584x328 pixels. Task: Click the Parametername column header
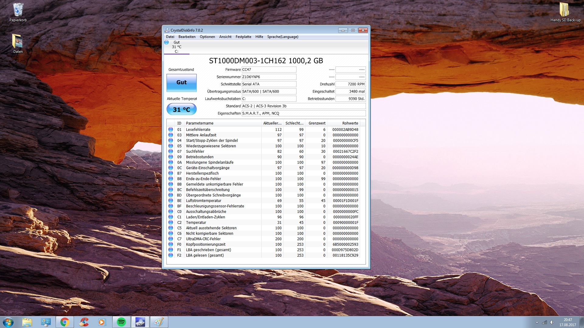point(200,123)
